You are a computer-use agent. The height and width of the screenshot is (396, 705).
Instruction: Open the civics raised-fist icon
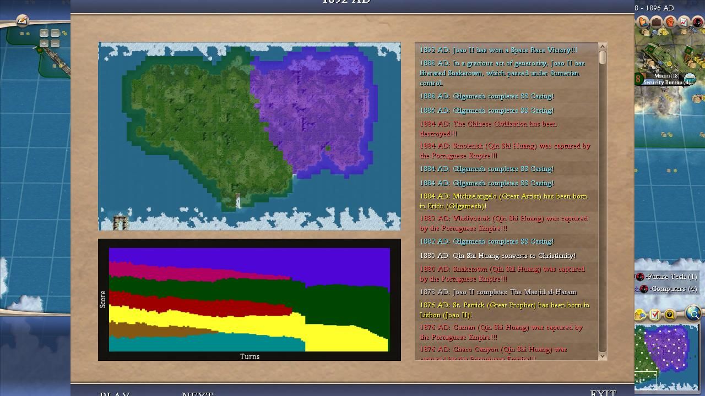pyautogui.click(x=670, y=22)
